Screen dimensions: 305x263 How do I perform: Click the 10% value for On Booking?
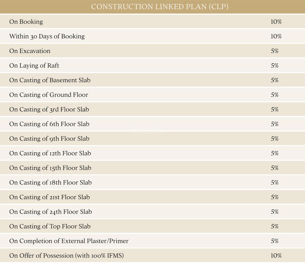tap(276, 22)
